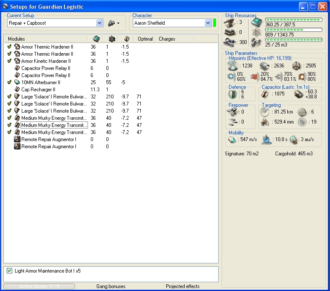Click the targeting range icon showing 81.25 km

pyautogui.click(x=265, y=112)
